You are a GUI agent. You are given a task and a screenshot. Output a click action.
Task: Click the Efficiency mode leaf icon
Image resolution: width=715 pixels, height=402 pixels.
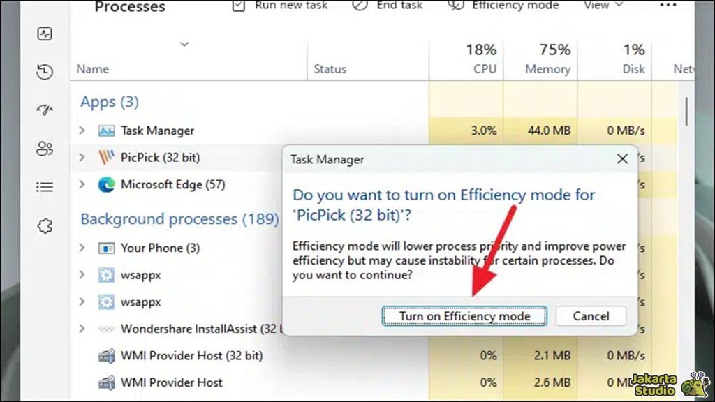coord(455,6)
